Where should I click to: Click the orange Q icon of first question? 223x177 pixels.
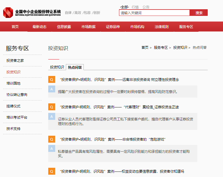coord(51,79)
